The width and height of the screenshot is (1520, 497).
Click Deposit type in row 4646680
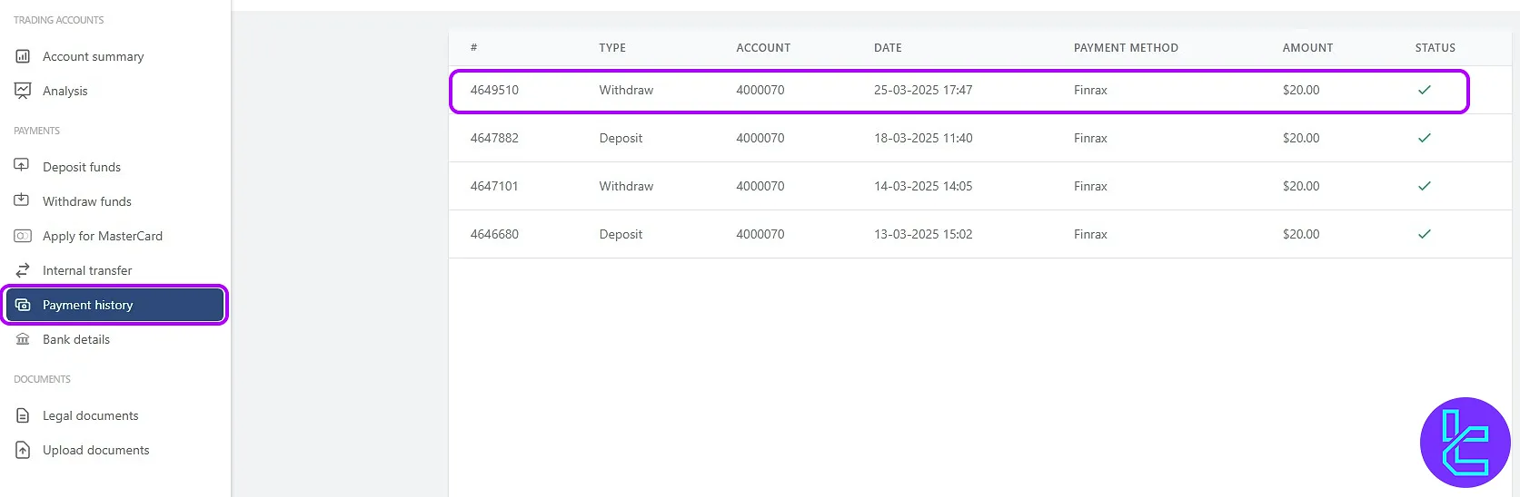[621, 234]
